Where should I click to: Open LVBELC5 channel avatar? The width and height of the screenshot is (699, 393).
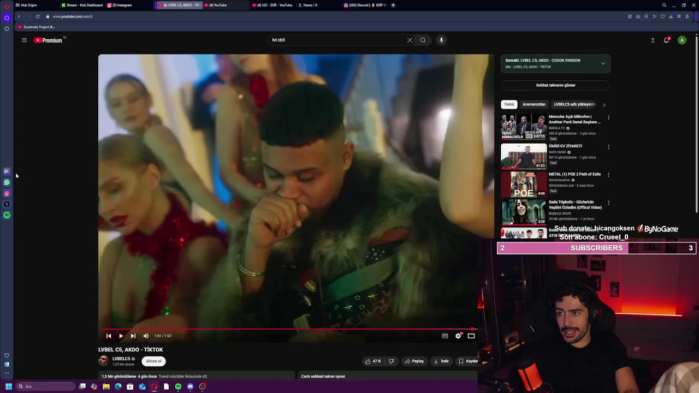[103, 361]
